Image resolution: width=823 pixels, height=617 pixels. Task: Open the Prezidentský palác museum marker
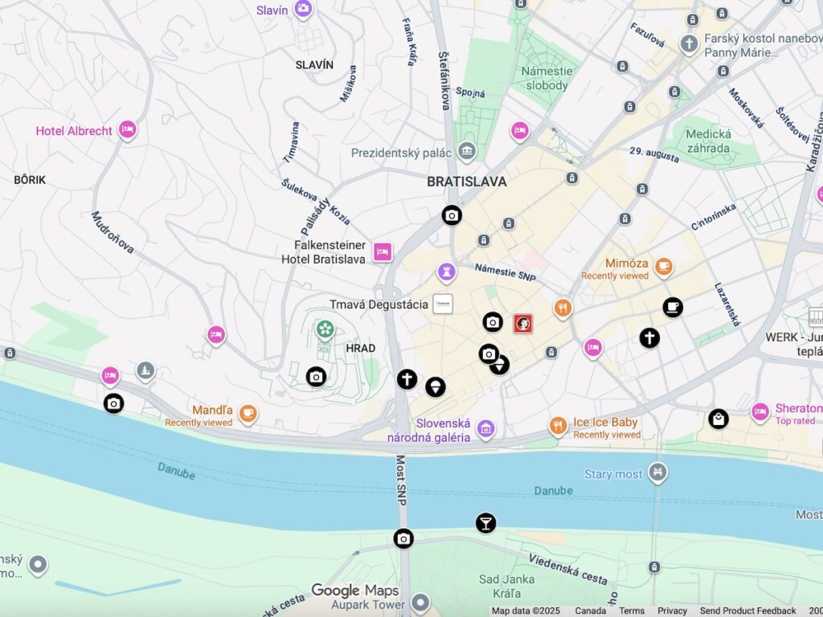click(467, 152)
